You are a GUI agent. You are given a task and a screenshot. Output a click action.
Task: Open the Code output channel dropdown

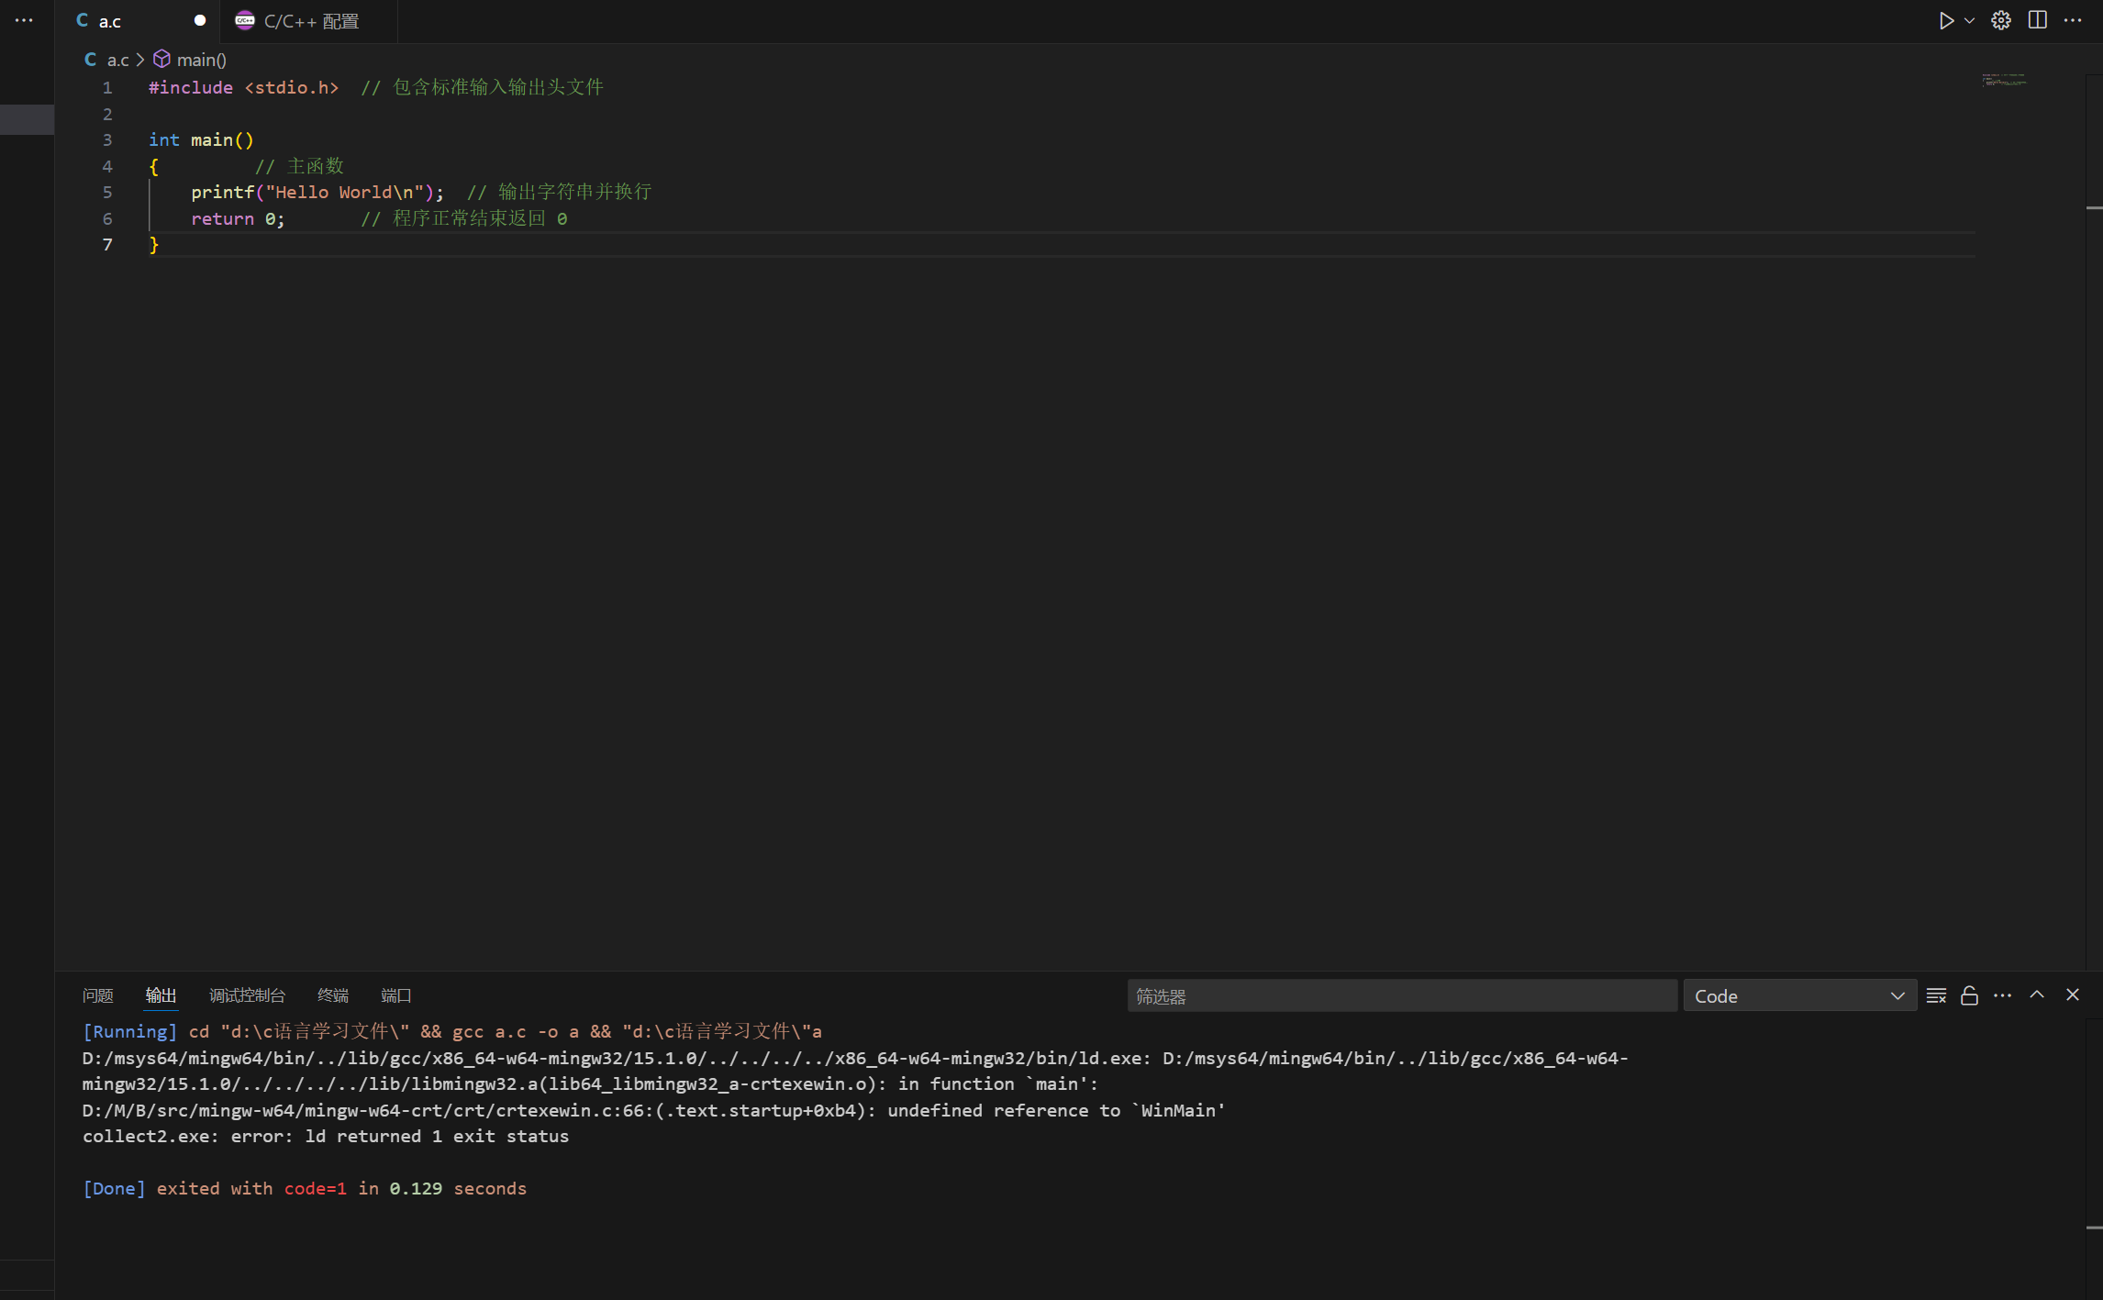[1798, 995]
